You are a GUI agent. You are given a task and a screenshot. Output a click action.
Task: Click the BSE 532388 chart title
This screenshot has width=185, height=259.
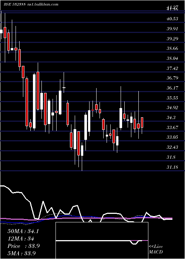pos(14,4)
